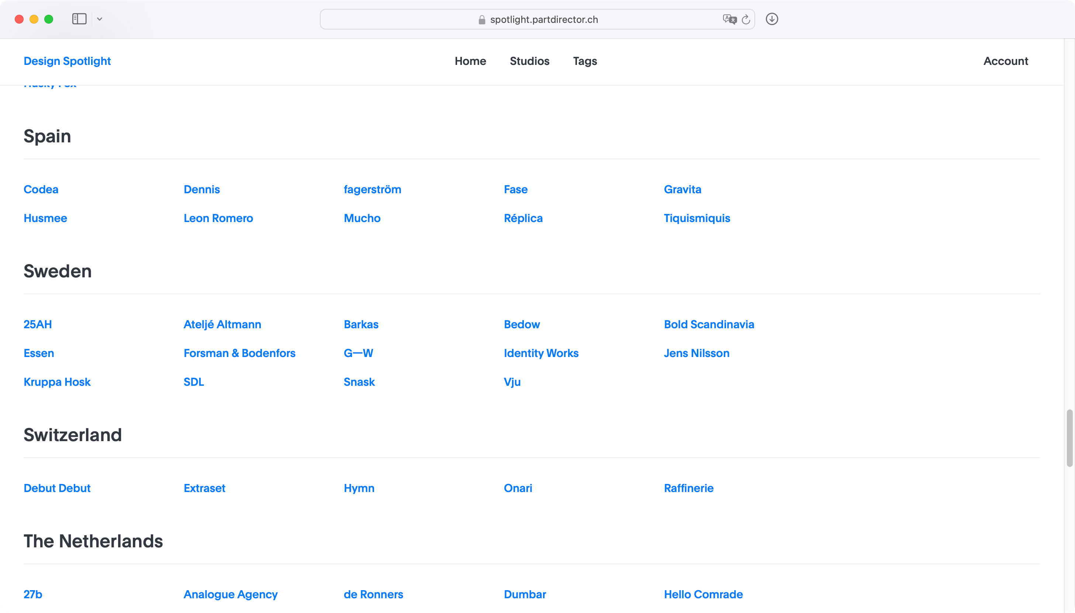Open the Hello Comrade studio link
Screen dimensions: 1075x613
pyautogui.click(x=703, y=594)
